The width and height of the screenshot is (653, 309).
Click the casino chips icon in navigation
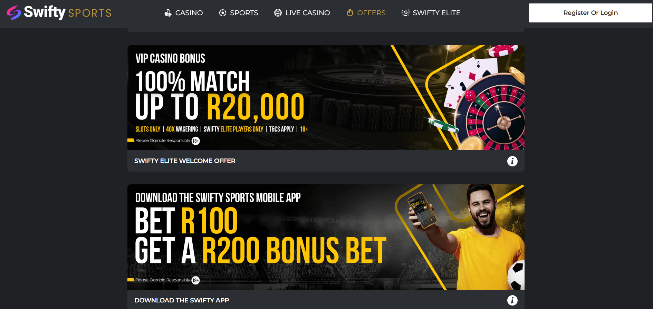click(168, 13)
